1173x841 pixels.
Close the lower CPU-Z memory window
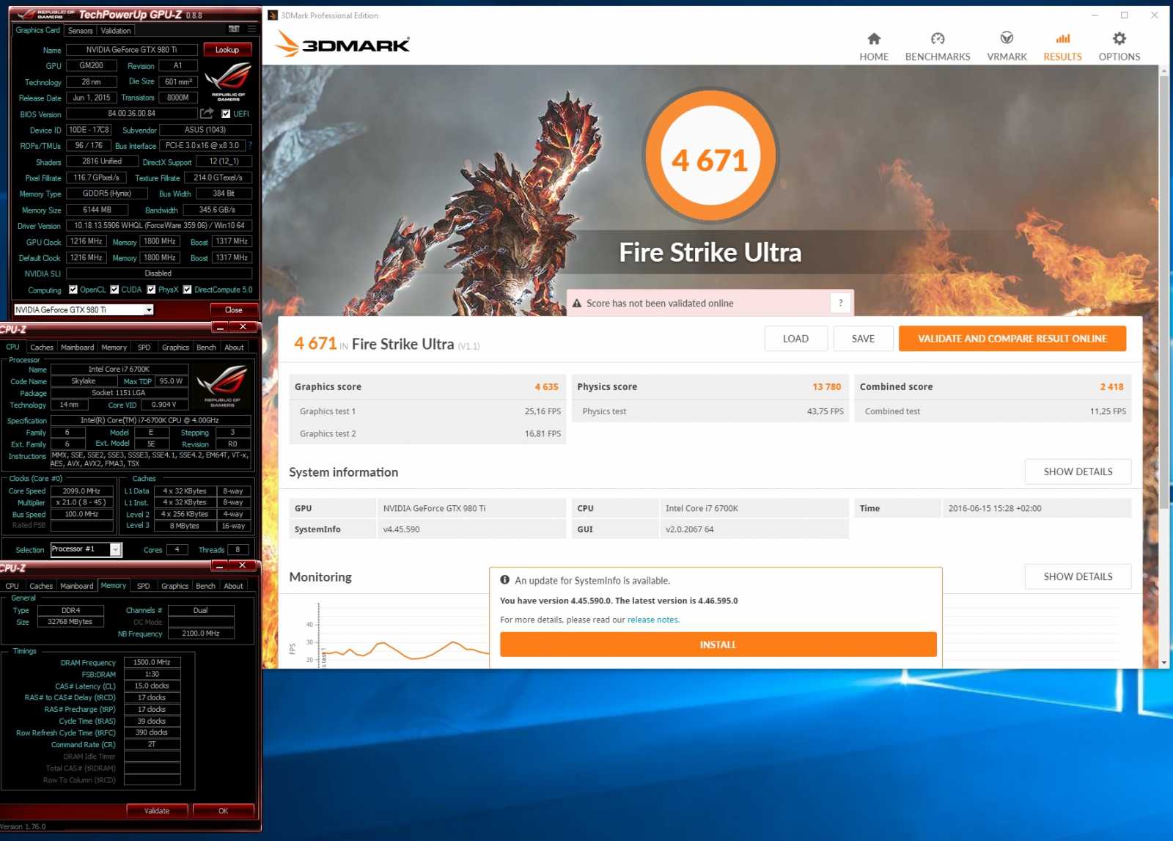(x=243, y=565)
